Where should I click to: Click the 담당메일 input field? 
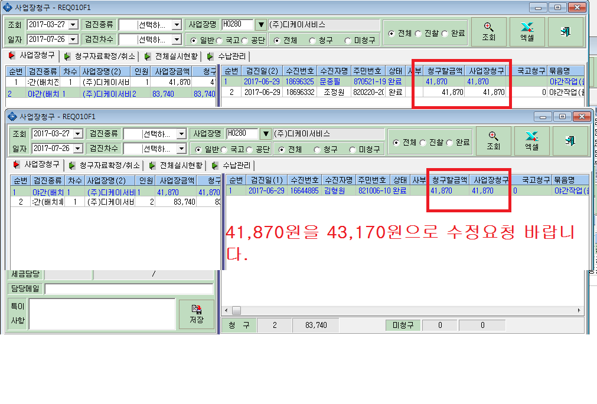129,289
